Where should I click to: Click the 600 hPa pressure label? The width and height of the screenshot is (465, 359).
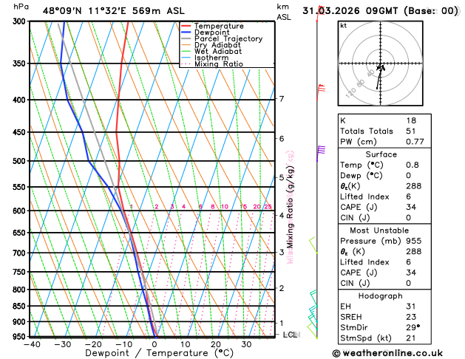tap(21, 211)
